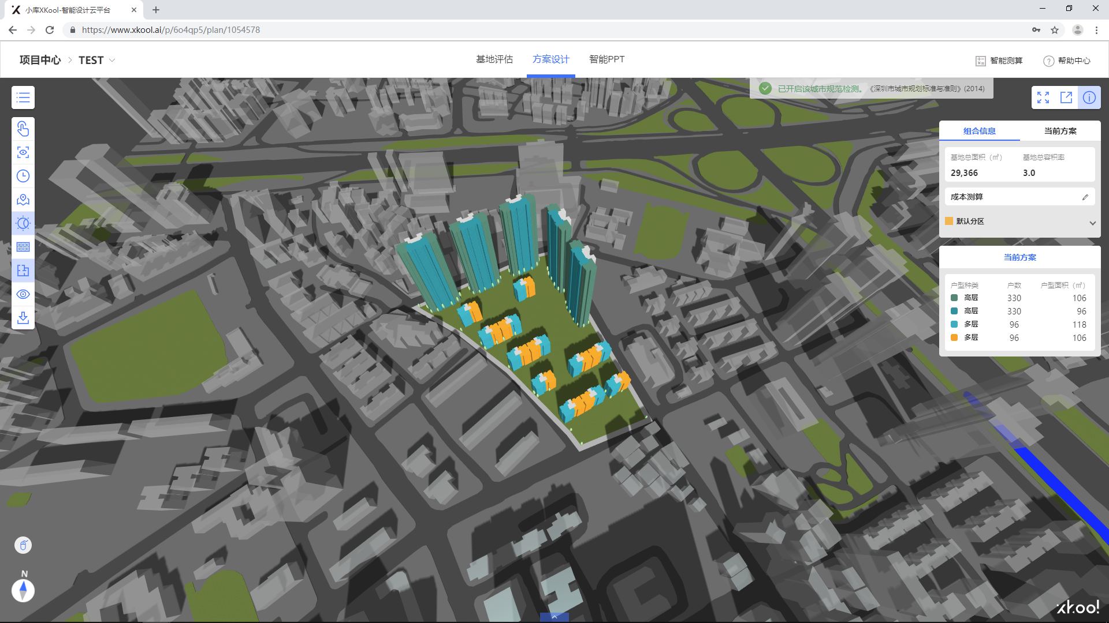Open the building grid icon

click(x=23, y=247)
